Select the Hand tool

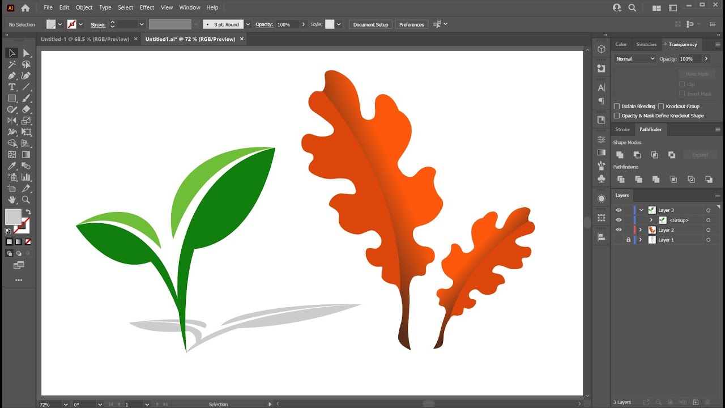point(11,200)
